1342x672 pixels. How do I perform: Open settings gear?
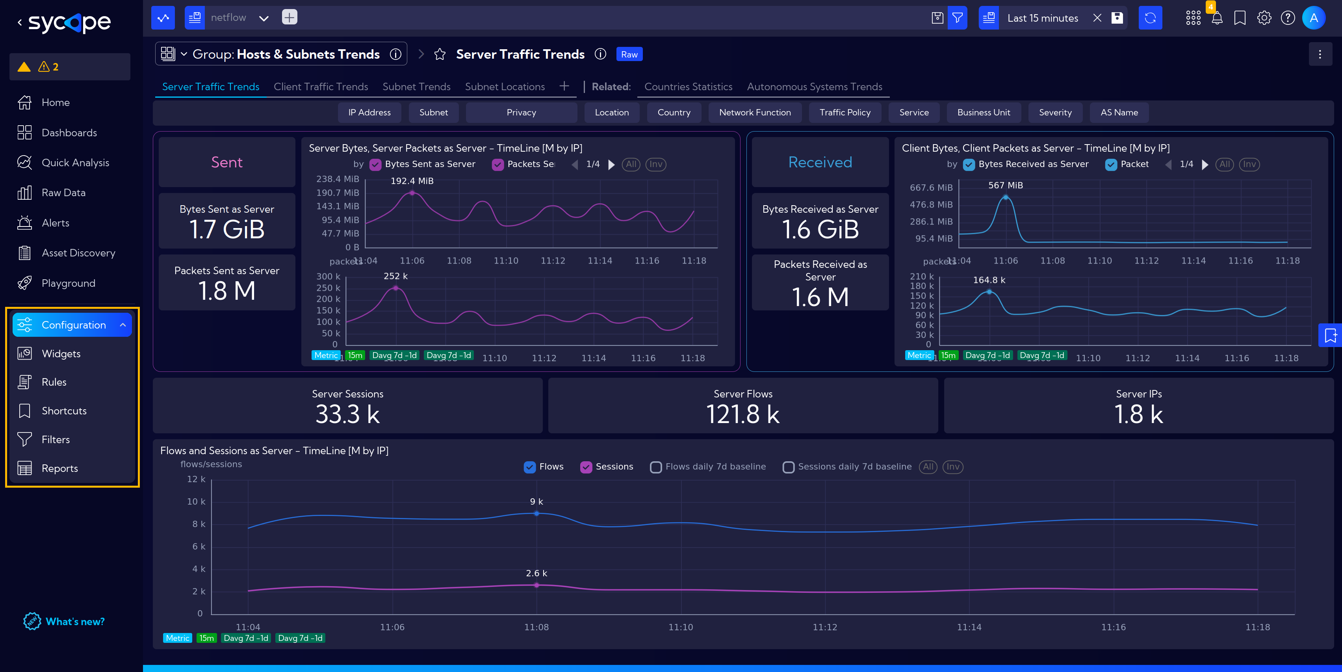(1264, 18)
